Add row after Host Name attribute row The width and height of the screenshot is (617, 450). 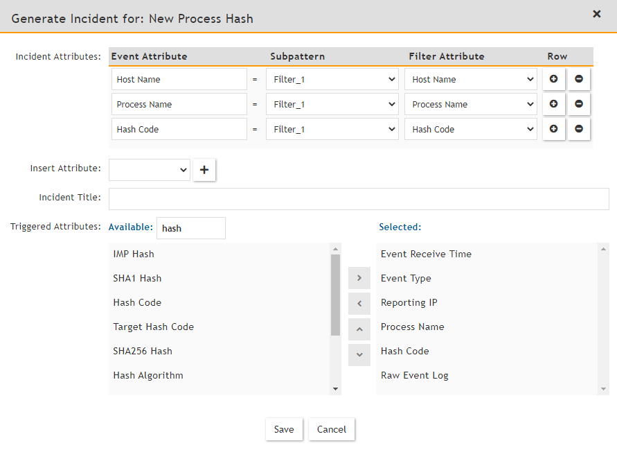pos(553,79)
